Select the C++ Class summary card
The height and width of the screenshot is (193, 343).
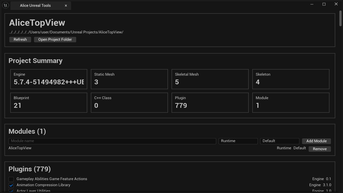coord(129,103)
